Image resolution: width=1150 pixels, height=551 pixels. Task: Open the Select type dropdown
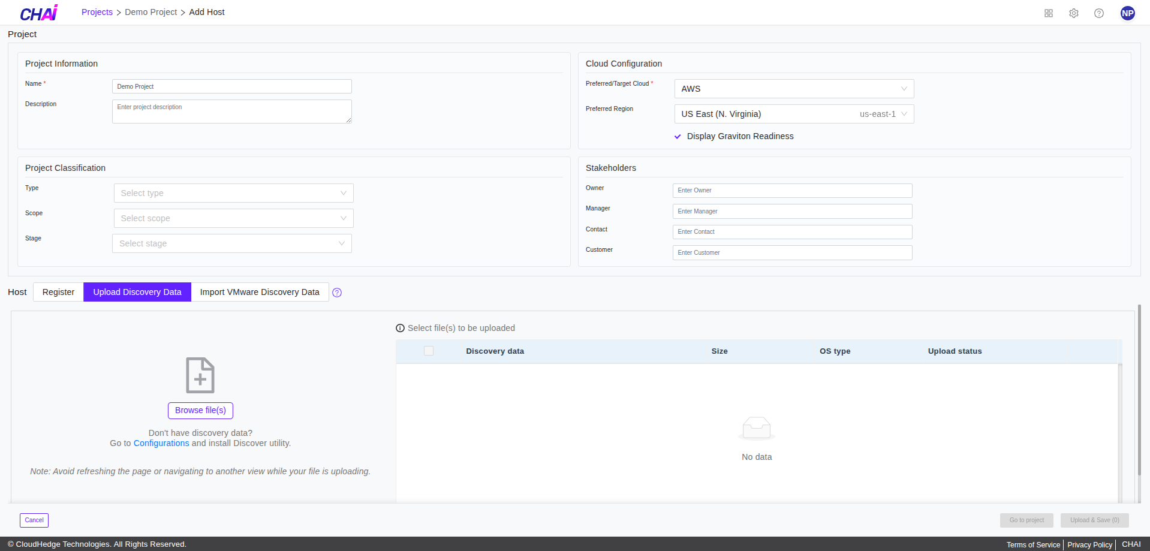233,193
